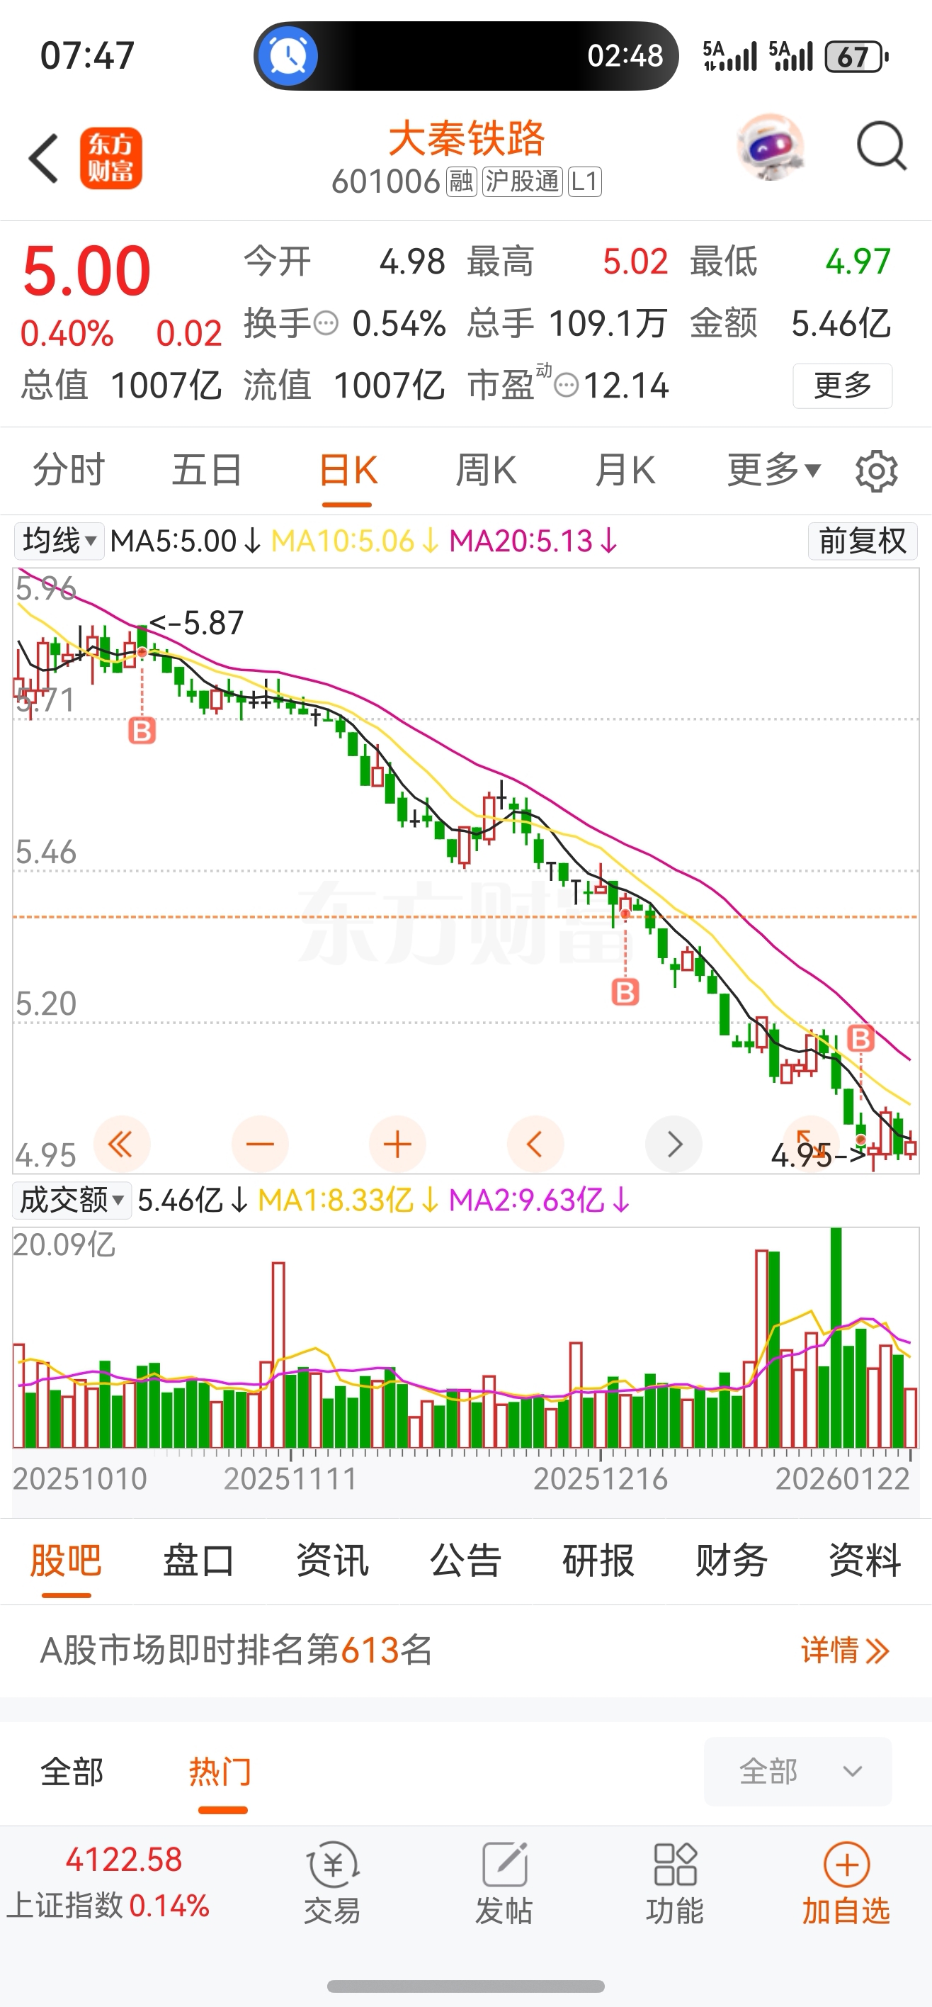The height and width of the screenshot is (2007, 932).
Task: Open the 均线 indicator dropdown
Action: tap(59, 541)
